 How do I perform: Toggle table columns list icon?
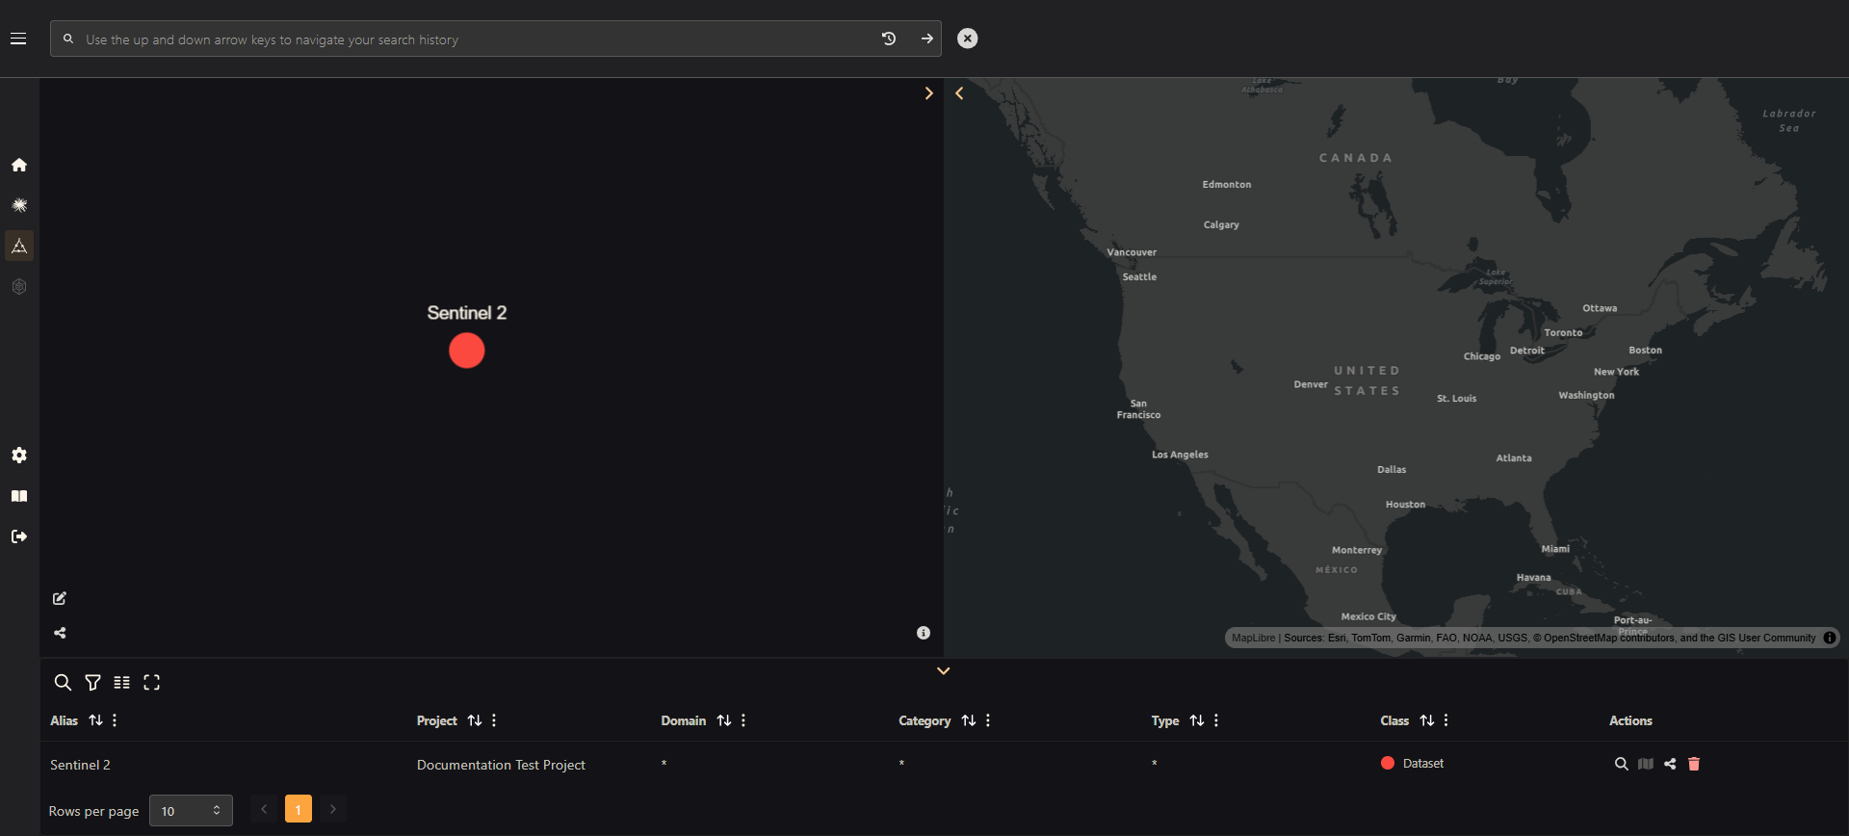click(x=121, y=682)
